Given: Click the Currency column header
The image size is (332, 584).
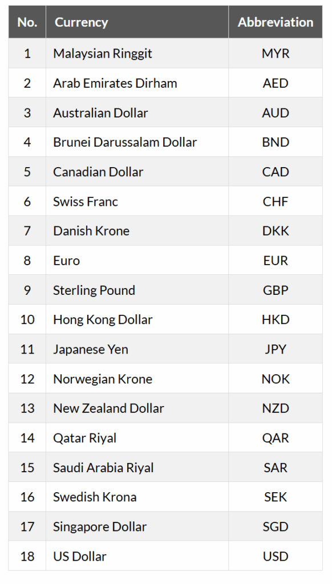Looking at the screenshot, I should tap(137, 22).
